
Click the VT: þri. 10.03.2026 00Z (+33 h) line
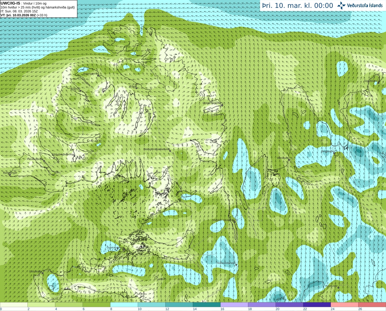click(x=24, y=15)
